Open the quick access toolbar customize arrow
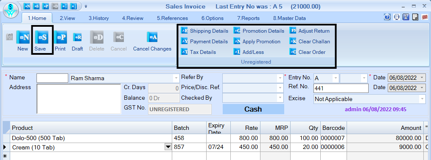The height and width of the screenshot is (160, 431). click(86, 6)
